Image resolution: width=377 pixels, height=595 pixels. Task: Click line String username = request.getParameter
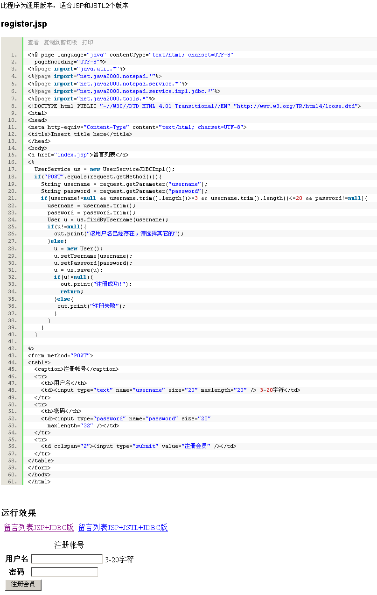coord(124,184)
